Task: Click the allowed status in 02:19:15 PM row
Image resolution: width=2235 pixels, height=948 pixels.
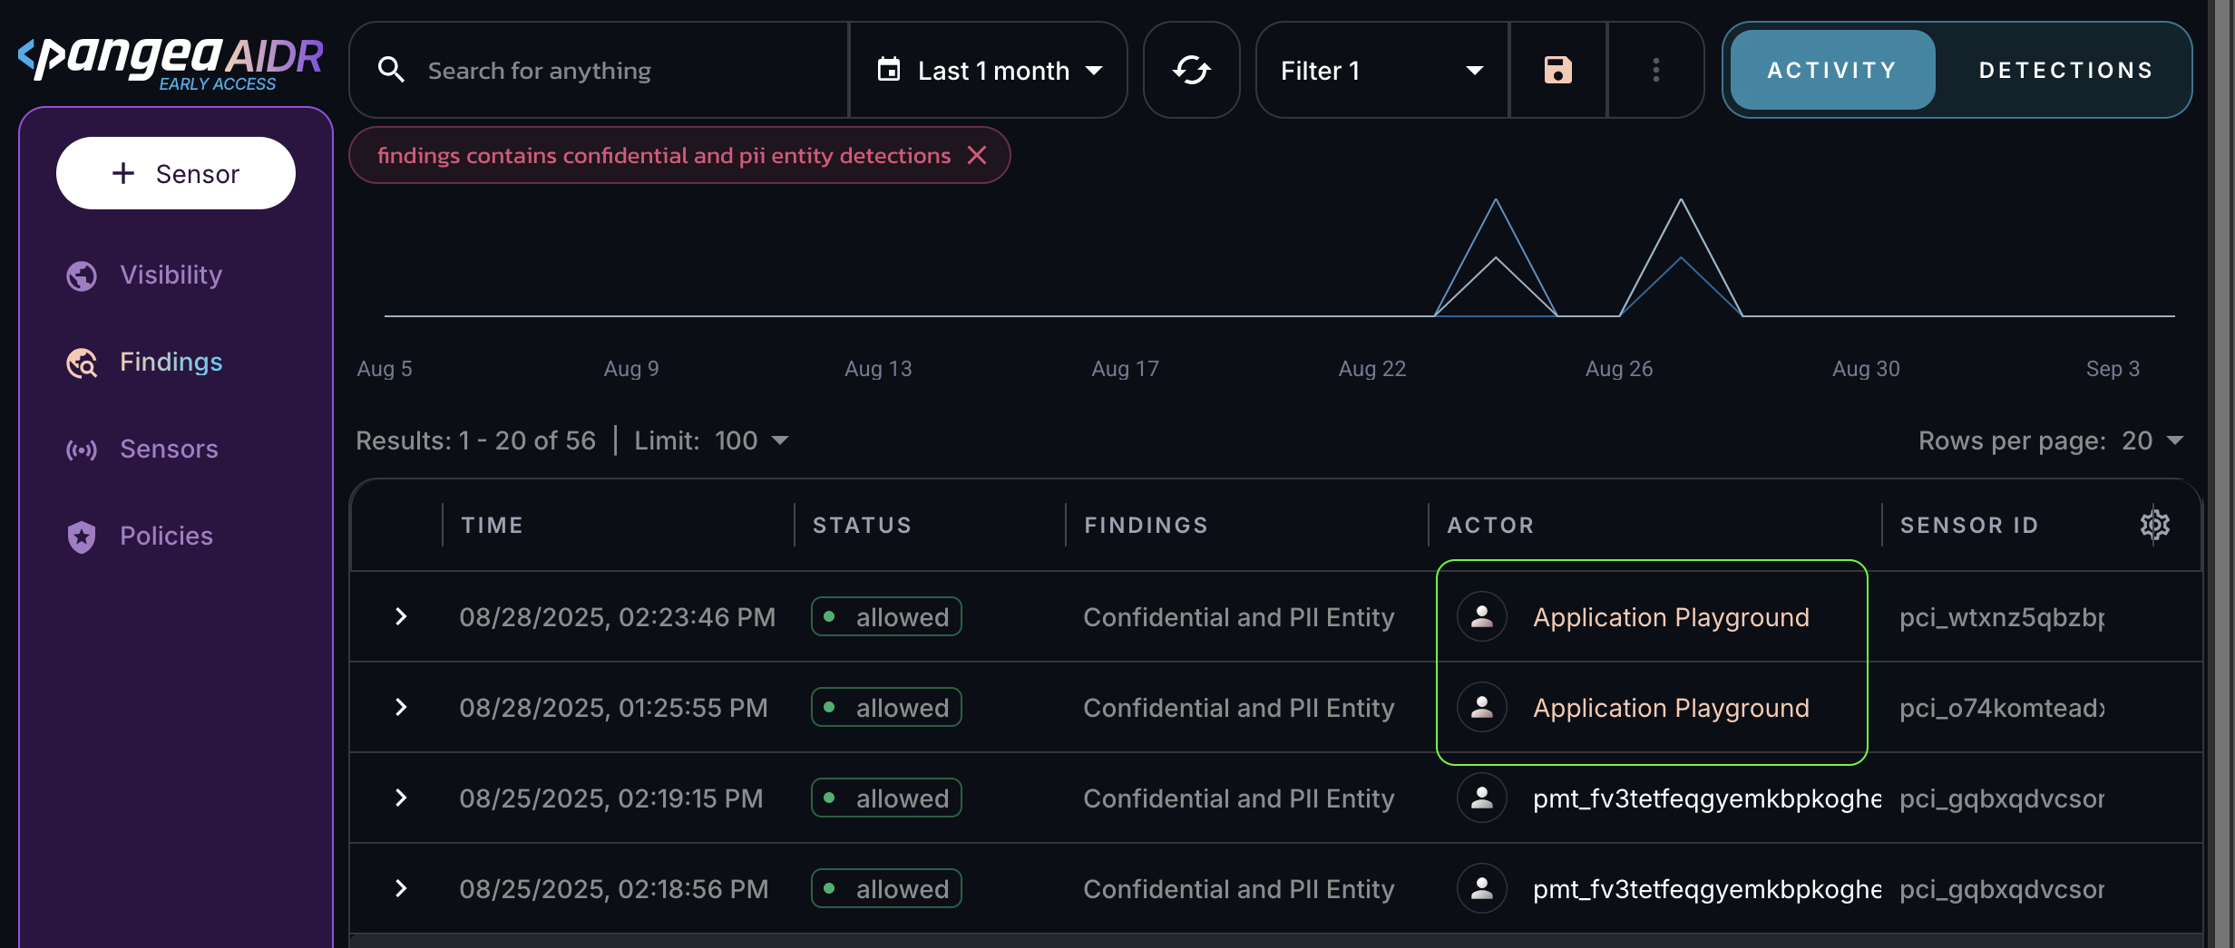Action: 886,798
